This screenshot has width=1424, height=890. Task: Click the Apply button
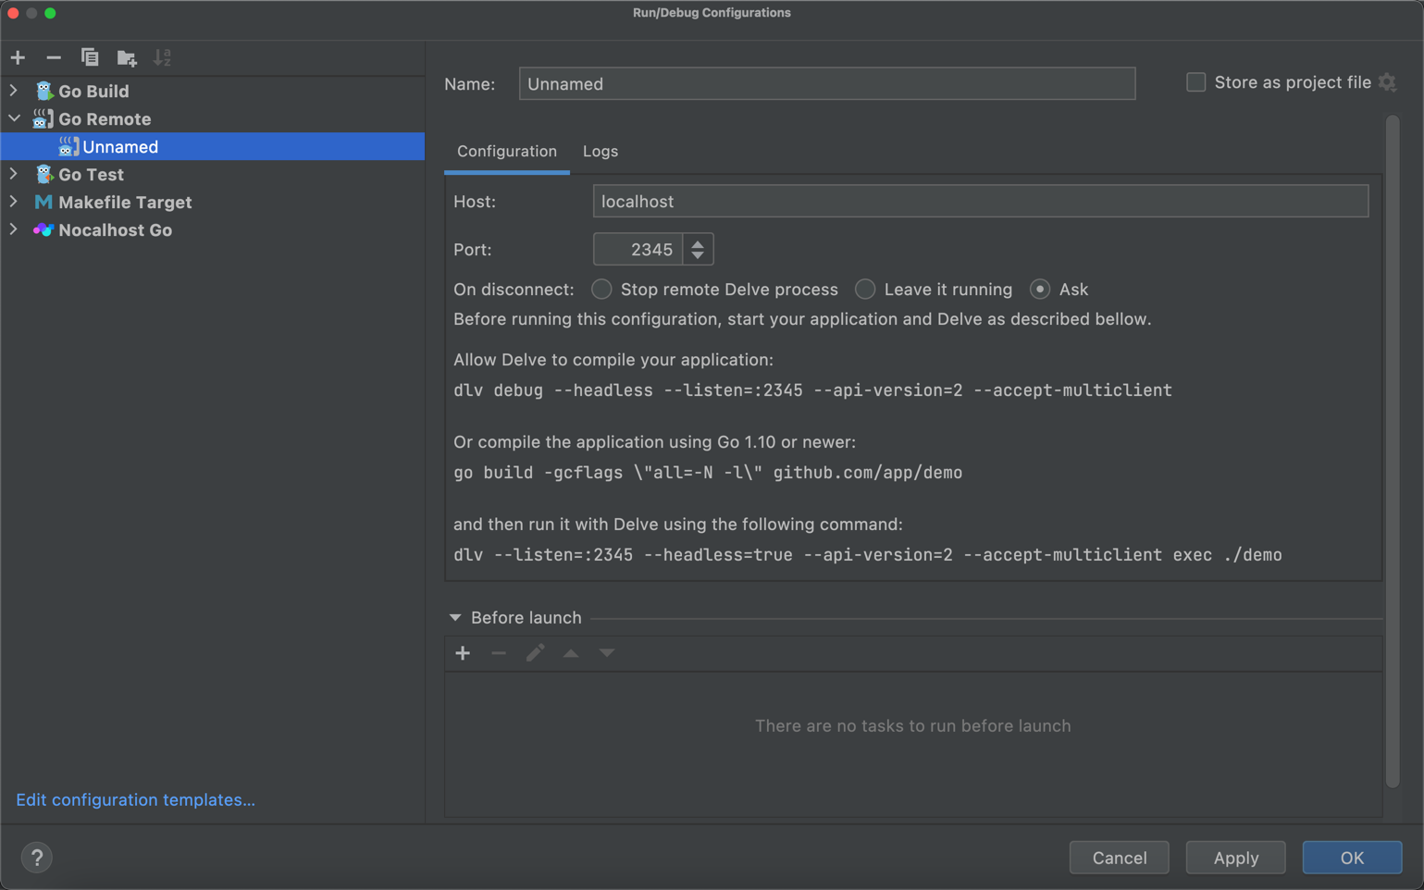click(1234, 858)
